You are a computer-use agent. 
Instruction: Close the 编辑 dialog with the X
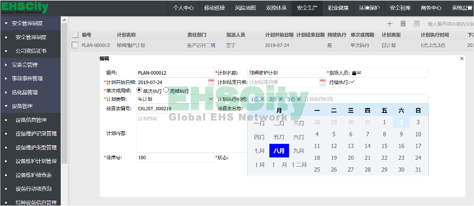pos(462,58)
